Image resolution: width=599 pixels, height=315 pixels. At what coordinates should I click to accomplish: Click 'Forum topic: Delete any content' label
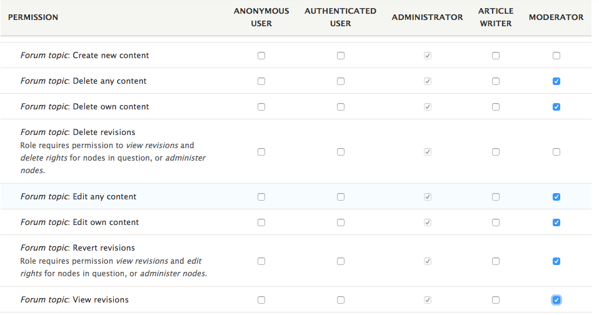(x=83, y=81)
